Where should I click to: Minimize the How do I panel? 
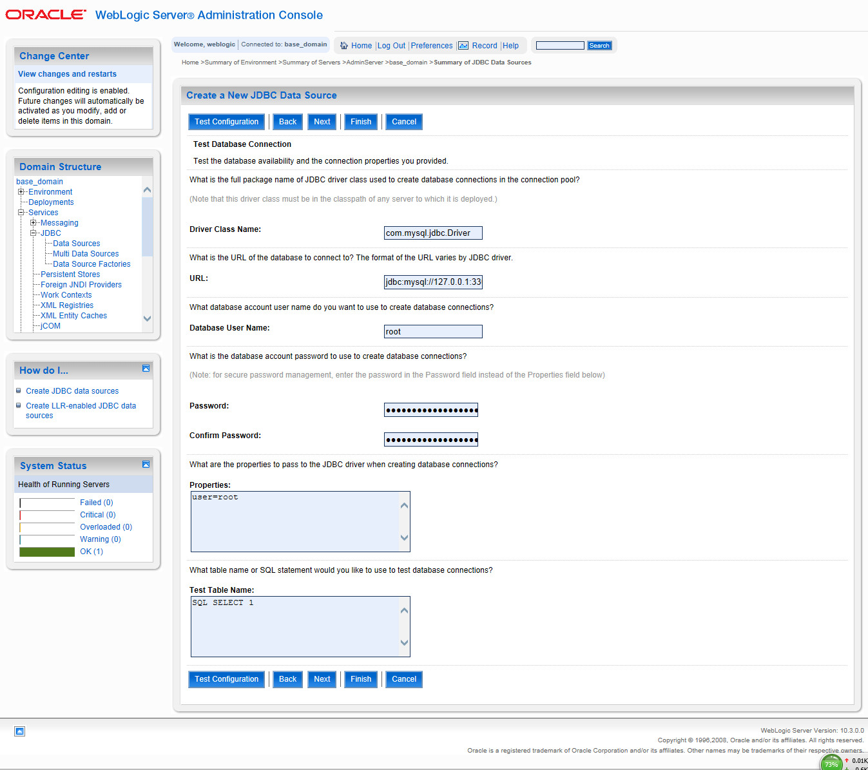click(x=146, y=368)
